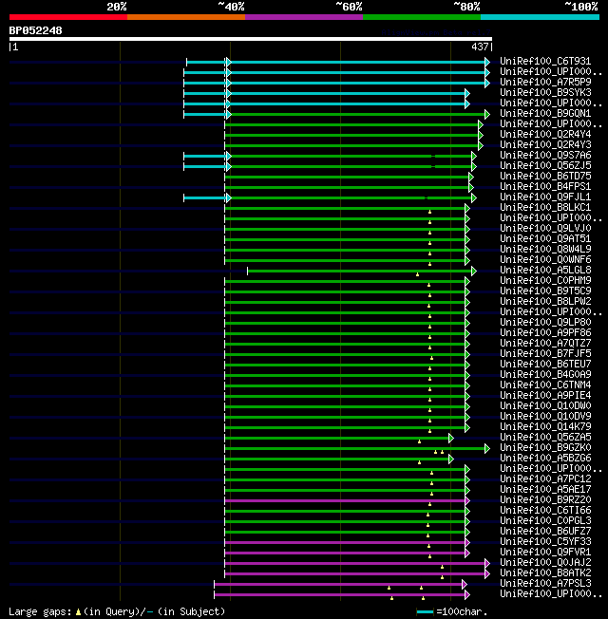Click the white query sequence bar

(x=251, y=39)
